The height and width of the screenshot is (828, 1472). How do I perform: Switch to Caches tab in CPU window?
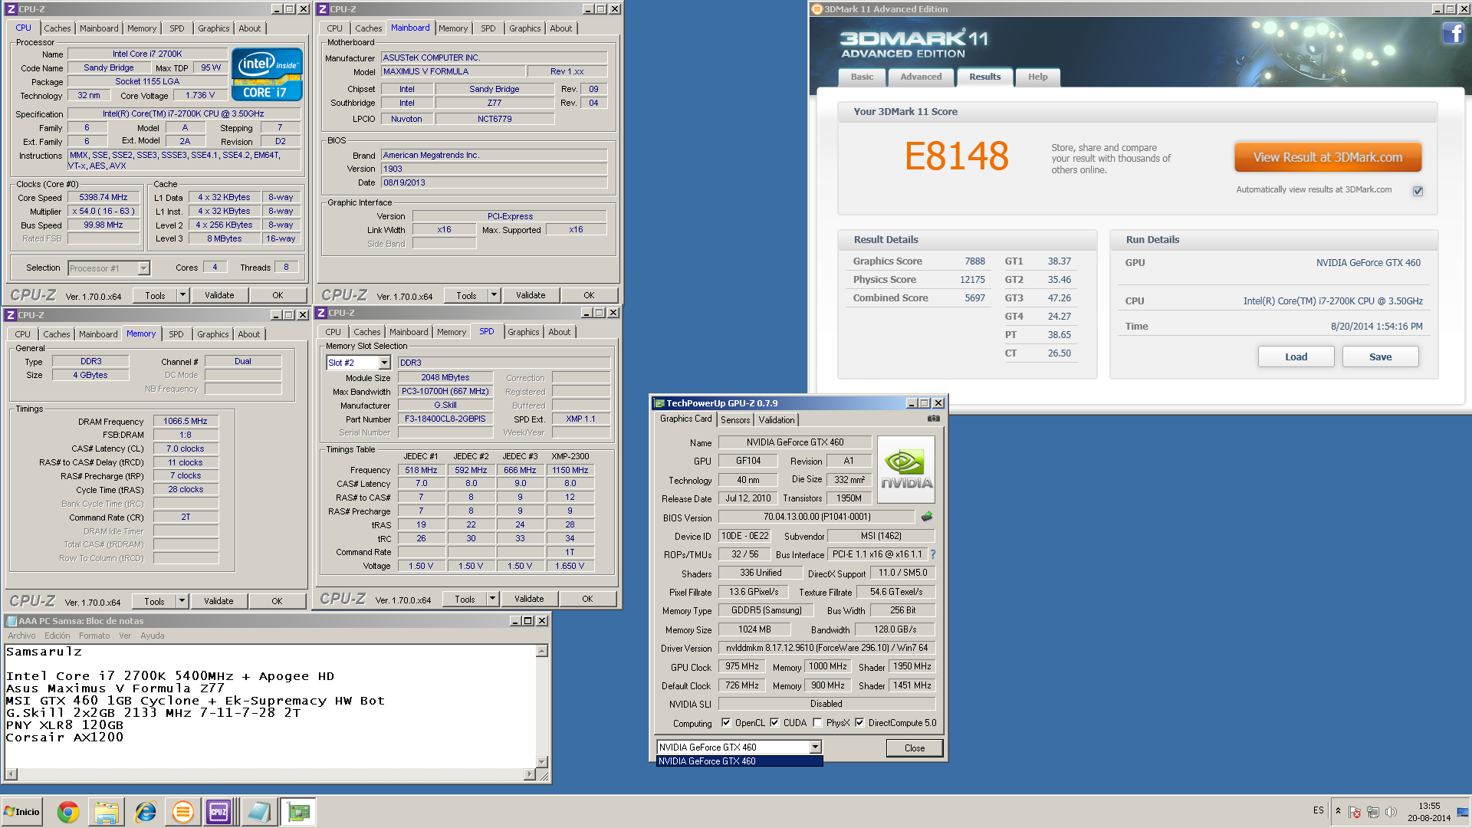pos(58,28)
